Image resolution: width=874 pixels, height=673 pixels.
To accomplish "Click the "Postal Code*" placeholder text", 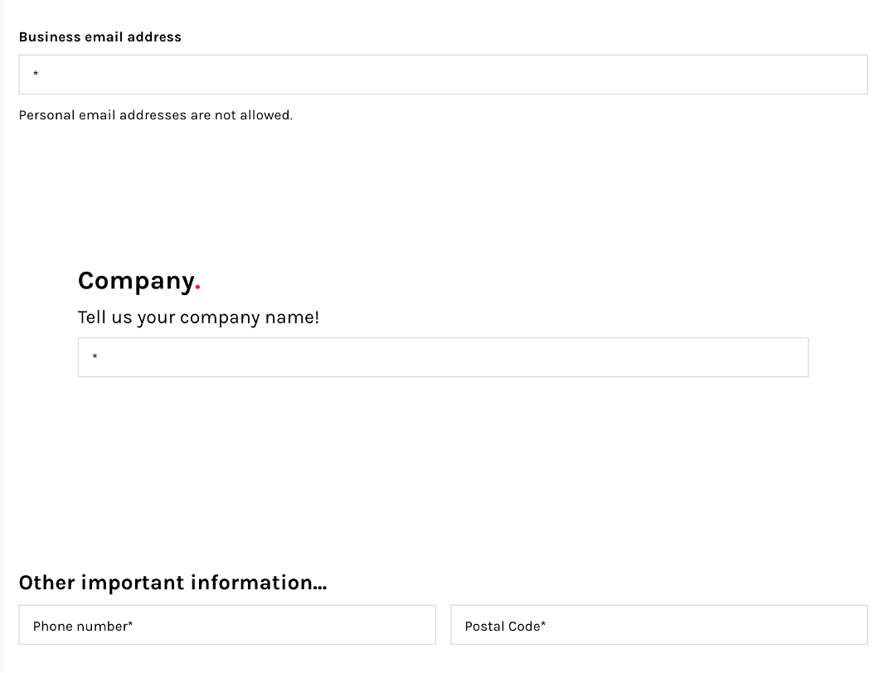I will pos(505,627).
